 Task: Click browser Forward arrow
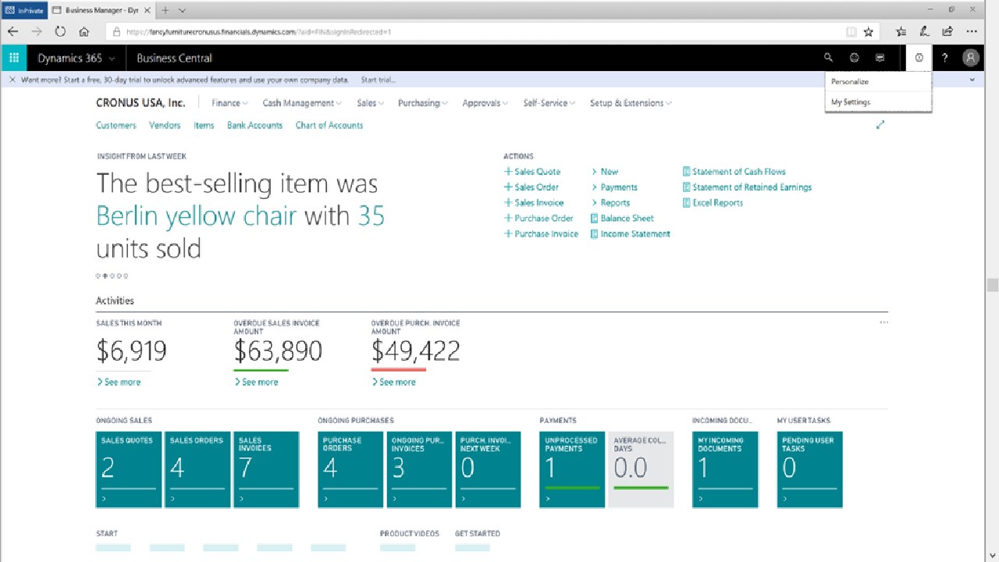pos(36,32)
